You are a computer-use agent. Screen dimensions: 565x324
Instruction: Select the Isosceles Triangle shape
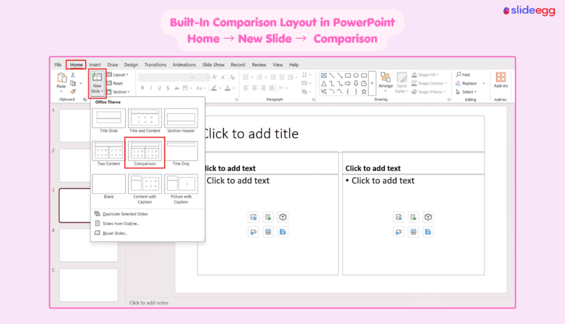pyautogui.click(x=323, y=83)
